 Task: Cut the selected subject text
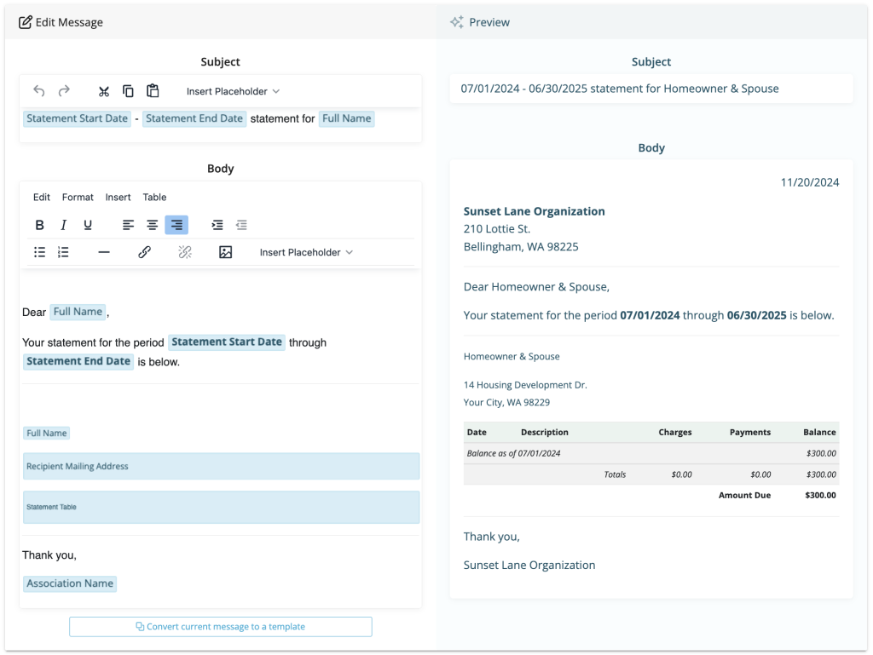[x=104, y=90]
